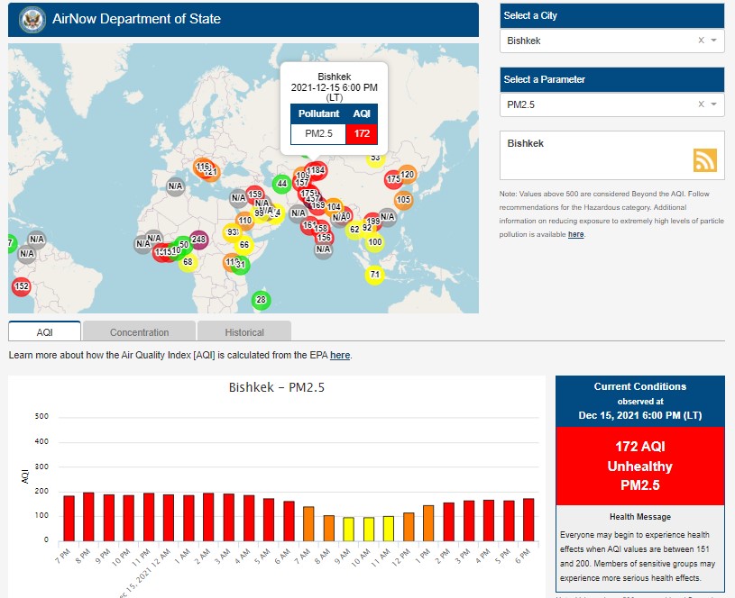Viewport: 735px width, 598px height.
Task: Select the orange map marker labeled 105
Action: [403, 200]
